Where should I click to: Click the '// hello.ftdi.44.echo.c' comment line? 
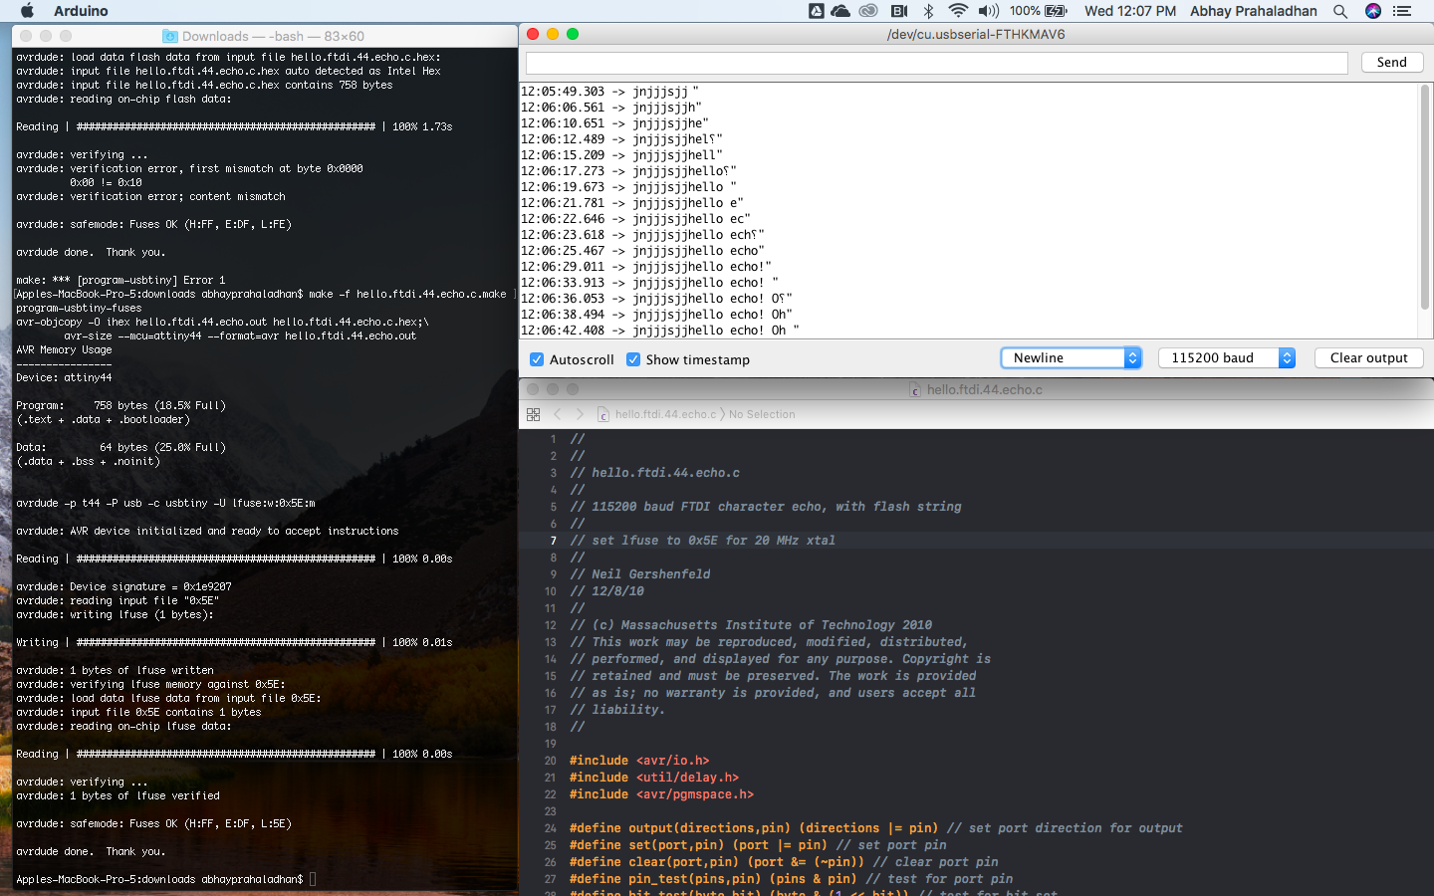(654, 473)
